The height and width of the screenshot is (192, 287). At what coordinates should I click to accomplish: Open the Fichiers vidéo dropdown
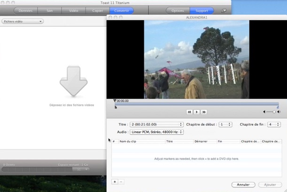click(23, 22)
